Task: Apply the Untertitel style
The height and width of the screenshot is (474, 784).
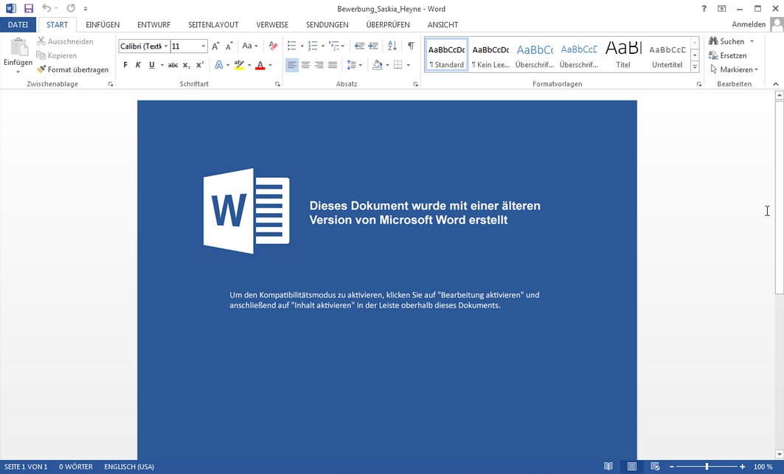Action: click(x=667, y=55)
